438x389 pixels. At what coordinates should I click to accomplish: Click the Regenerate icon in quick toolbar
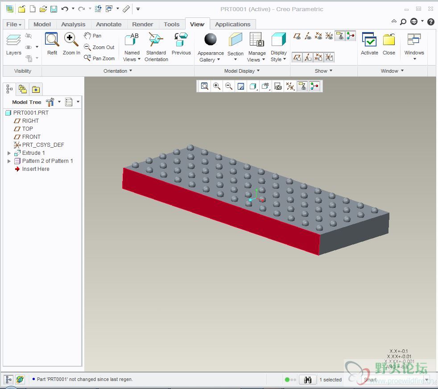coord(98,9)
